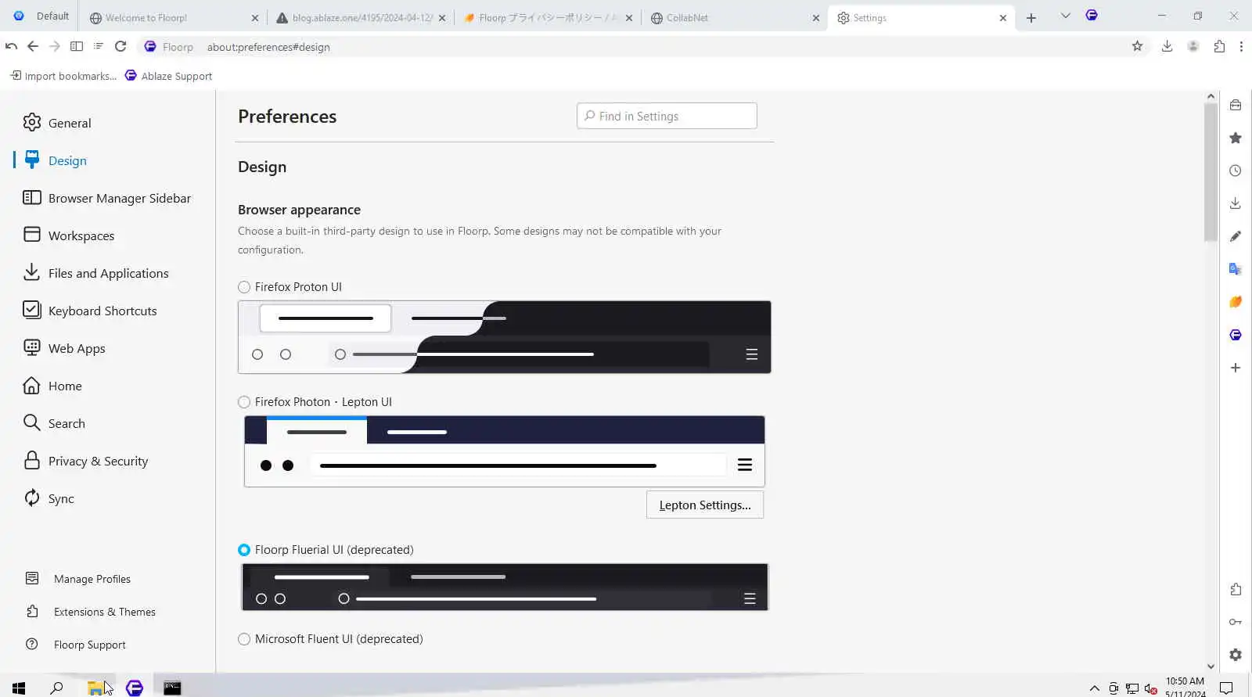This screenshot has height=697, width=1252.
Task: Click the Default workspace button
Action: coord(41,16)
